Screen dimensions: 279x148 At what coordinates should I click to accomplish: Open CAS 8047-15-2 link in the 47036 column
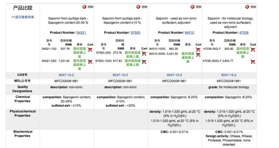point(229,75)
